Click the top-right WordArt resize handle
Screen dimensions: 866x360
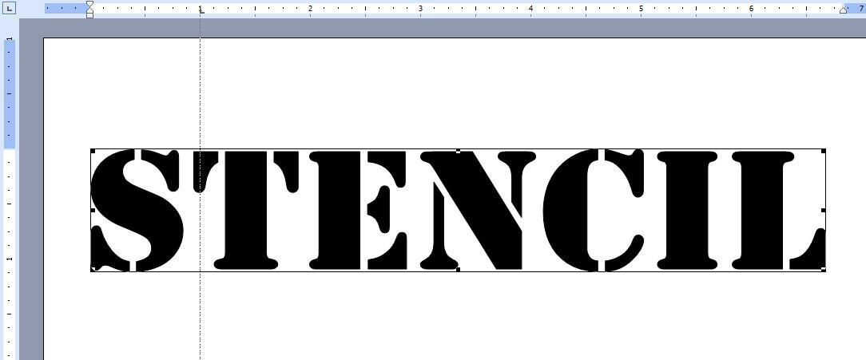pos(823,150)
